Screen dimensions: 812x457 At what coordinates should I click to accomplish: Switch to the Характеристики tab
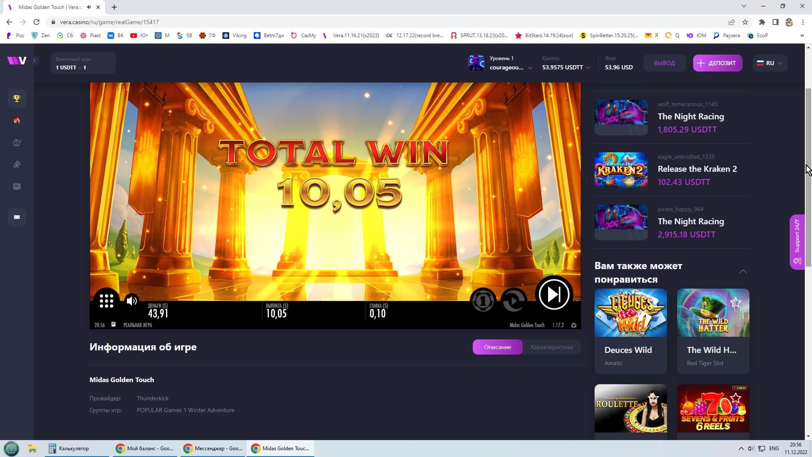(x=551, y=347)
